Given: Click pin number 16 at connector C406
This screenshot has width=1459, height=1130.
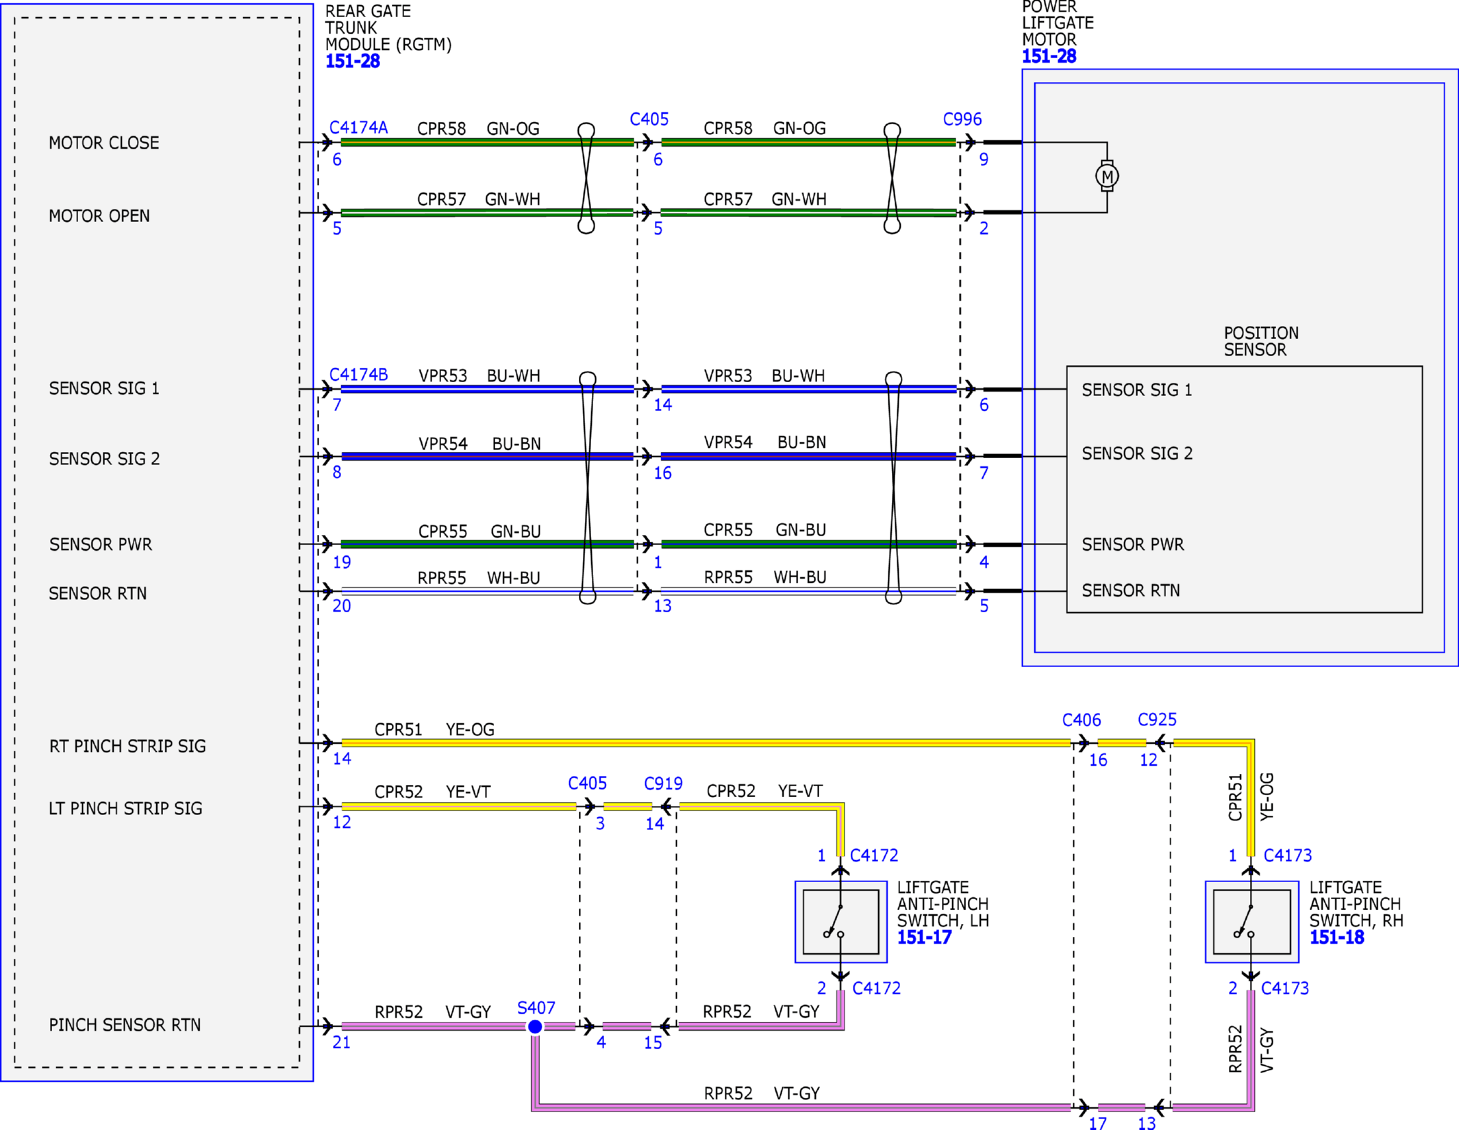Looking at the screenshot, I should click(1098, 760).
